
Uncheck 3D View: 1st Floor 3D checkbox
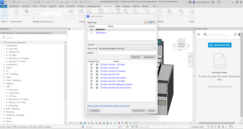pos(91,68)
